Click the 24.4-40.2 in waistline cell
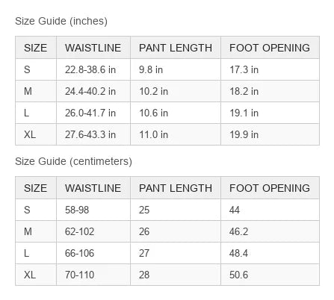The image size is (334, 300). pyautogui.click(x=93, y=91)
